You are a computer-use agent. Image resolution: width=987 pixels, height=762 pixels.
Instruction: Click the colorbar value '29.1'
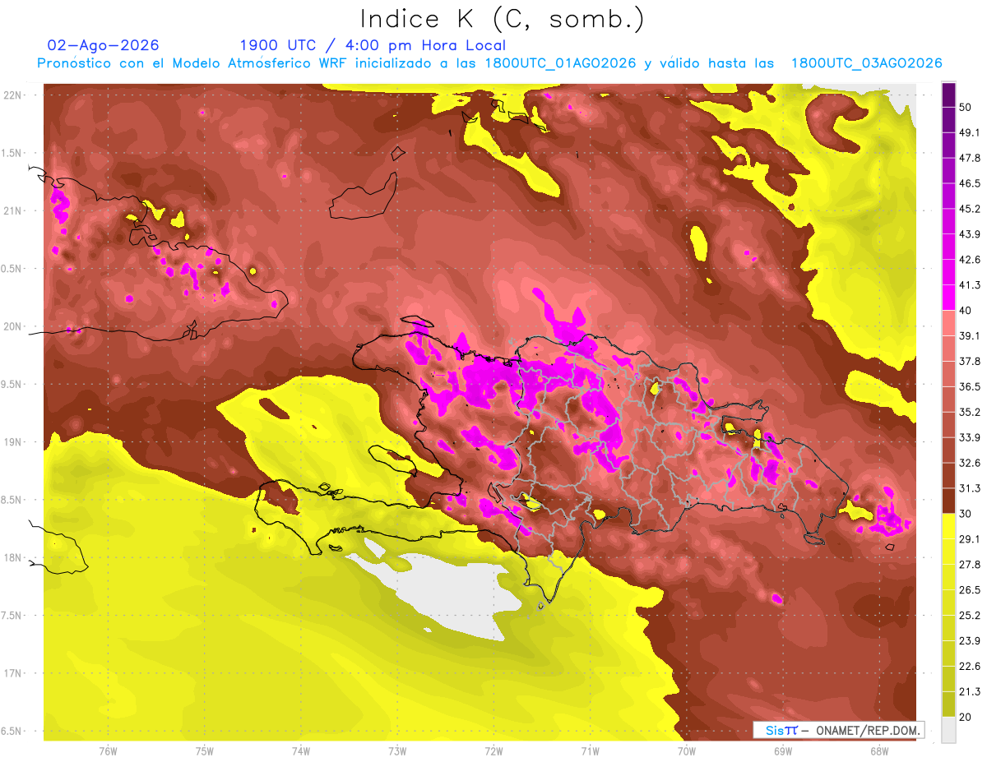pos(970,539)
